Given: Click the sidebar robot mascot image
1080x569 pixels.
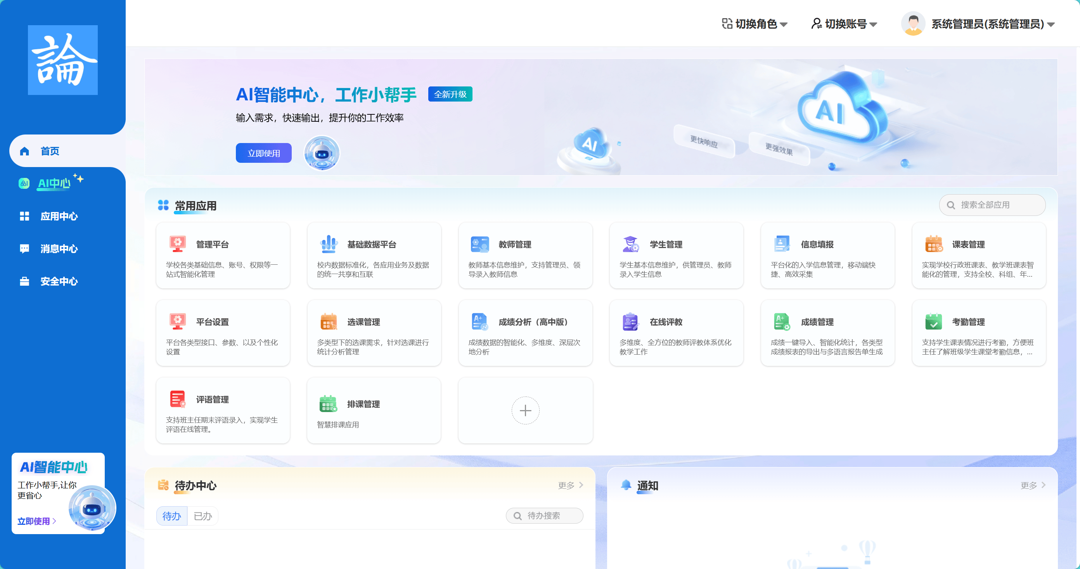Looking at the screenshot, I should (92, 507).
